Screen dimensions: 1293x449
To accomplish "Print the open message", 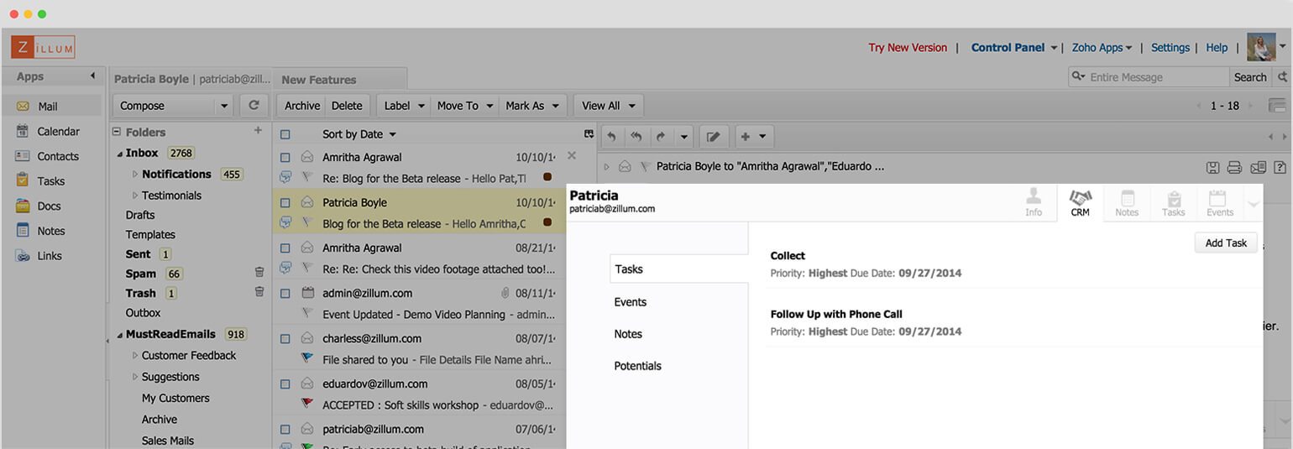I will (x=1234, y=167).
